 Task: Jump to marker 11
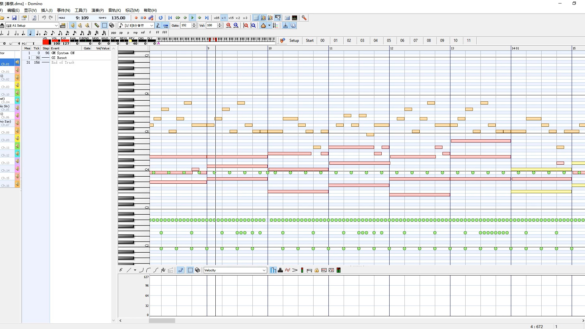pos(469,41)
